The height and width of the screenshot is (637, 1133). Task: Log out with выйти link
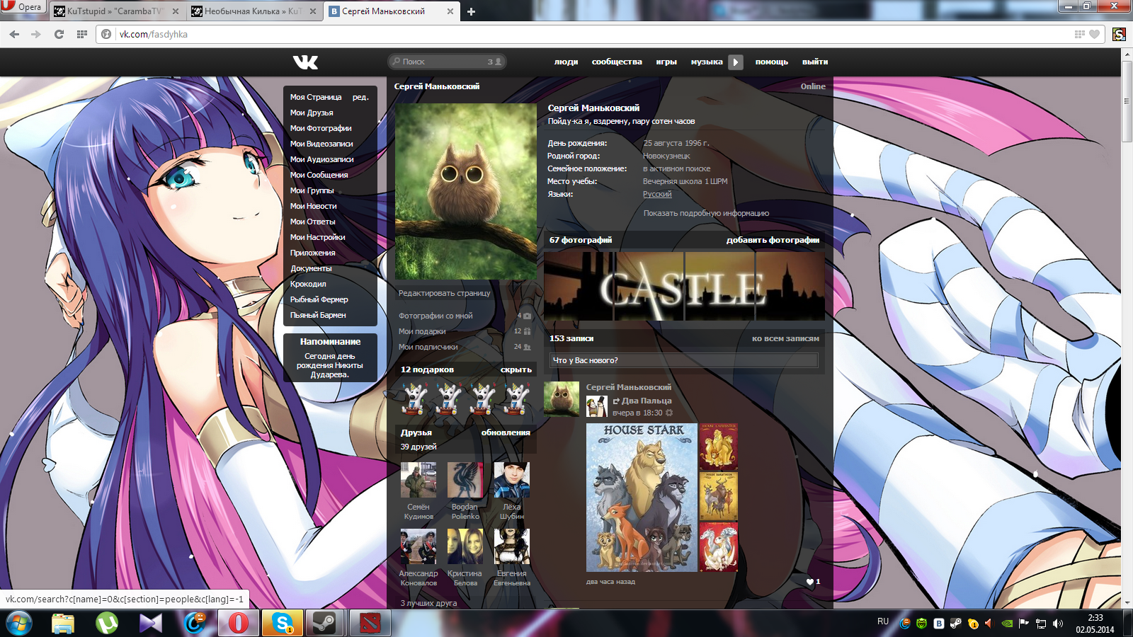(815, 62)
